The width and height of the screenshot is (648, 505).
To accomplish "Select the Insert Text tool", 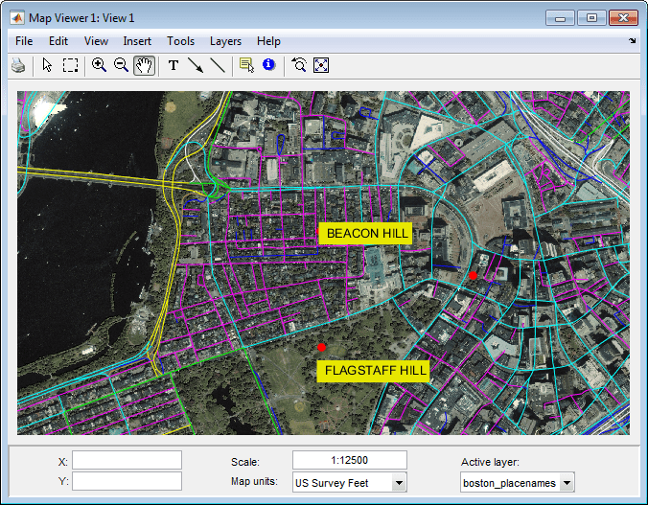I will 174,65.
